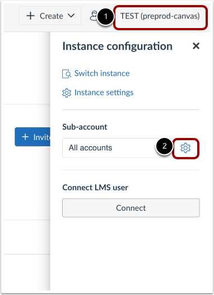Image resolution: width=214 pixels, height=295 pixels.
Task: Click the Sub-account heading text
Action: pos(85,127)
